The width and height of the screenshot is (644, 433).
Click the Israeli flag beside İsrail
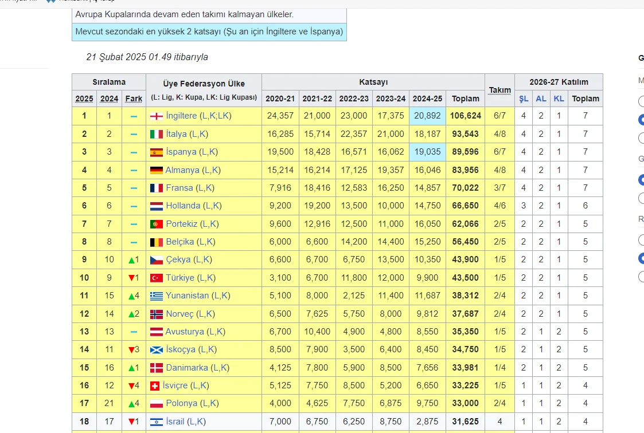pos(156,422)
